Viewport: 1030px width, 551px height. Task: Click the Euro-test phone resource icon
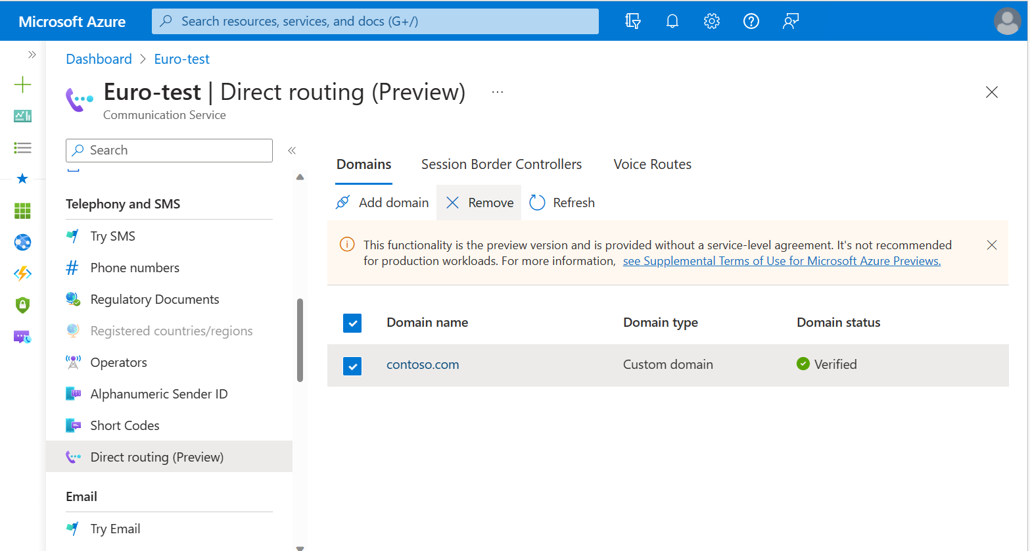(x=80, y=100)
